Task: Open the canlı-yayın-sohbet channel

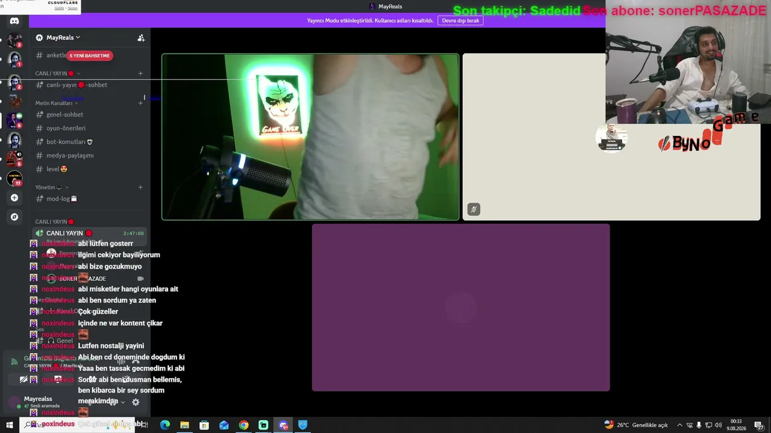Action: [90, 85]
